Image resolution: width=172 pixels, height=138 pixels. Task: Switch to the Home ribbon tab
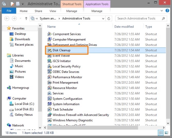[x=23, y=11]
